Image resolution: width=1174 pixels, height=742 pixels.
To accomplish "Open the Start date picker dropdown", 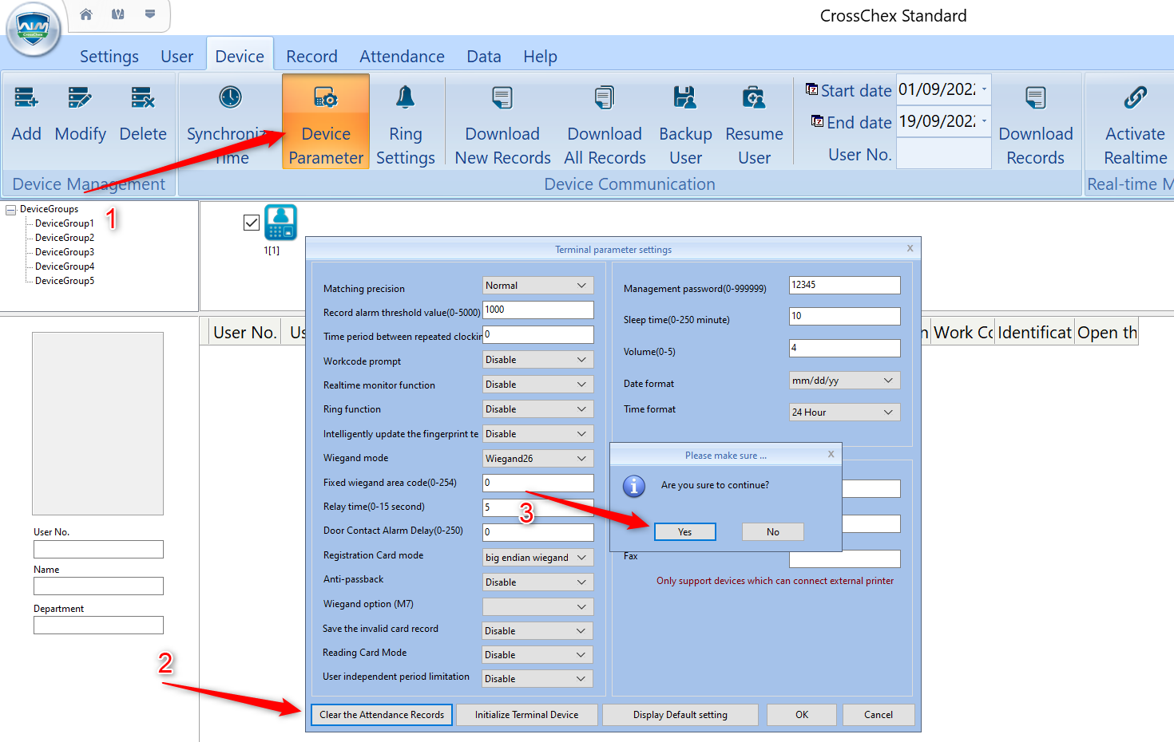I will coord(984,89).
